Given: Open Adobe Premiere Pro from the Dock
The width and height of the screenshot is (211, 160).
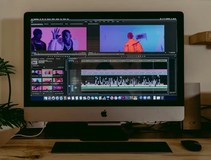Looking at the screenshot, I should (x=124, y=98).
